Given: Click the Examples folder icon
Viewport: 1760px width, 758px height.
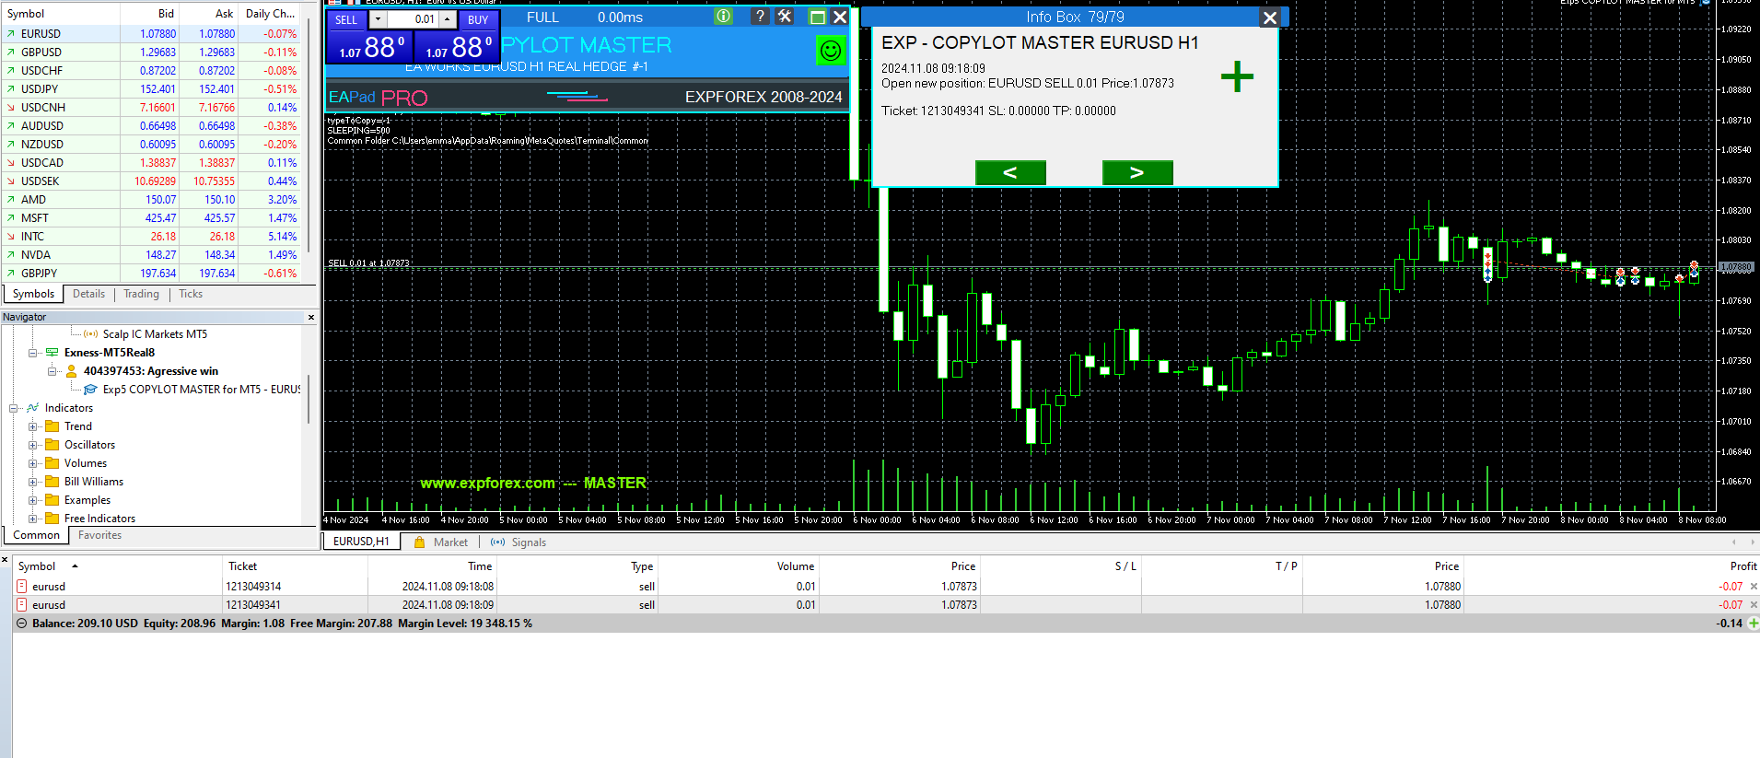Looking at the screenshot, I should (52, 500).
